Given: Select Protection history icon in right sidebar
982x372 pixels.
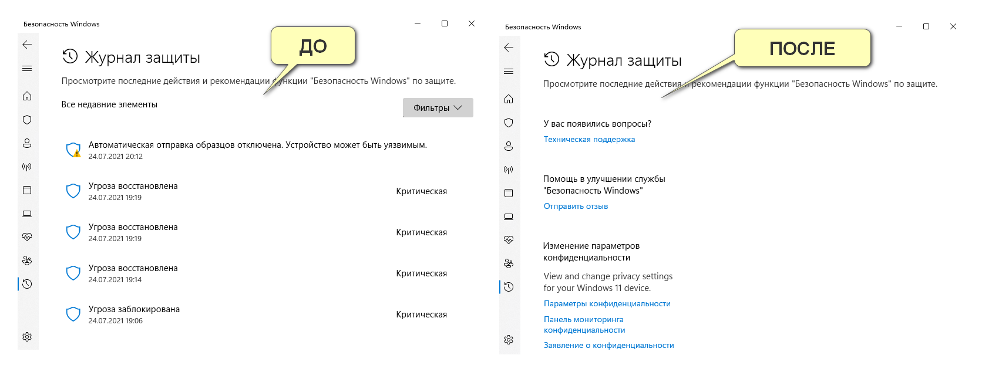Looking at the screenshot, I should pyautogui.click(x=509, y=287).
